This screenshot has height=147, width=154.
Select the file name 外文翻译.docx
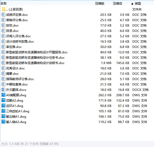coord(16,90)
